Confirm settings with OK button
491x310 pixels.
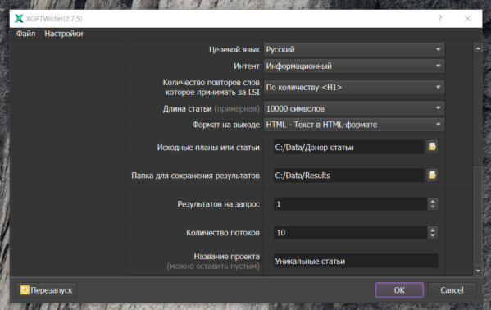[399, 290]
